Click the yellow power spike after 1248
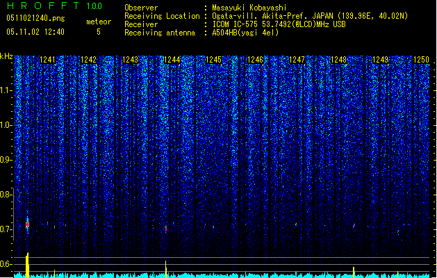The image size is (437, 278). coord(354,272)
